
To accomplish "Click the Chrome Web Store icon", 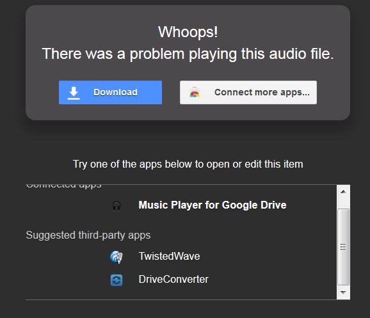I will pos(195,93).
